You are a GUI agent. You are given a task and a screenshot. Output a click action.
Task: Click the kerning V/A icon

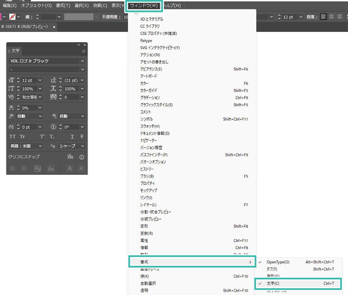[11, 97]
